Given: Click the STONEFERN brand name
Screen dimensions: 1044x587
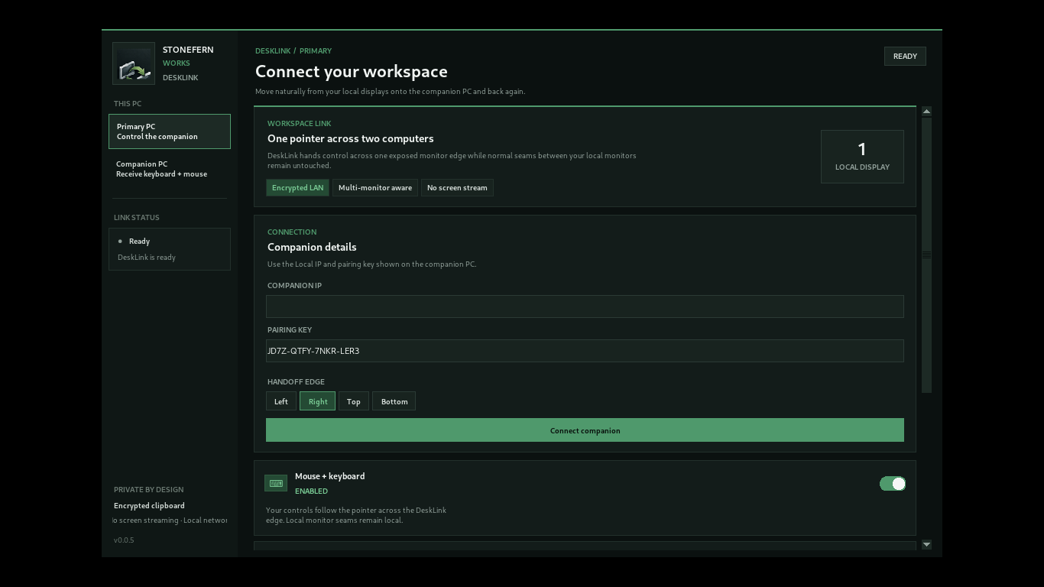Looking at the screenshot, I should (188, 50).
